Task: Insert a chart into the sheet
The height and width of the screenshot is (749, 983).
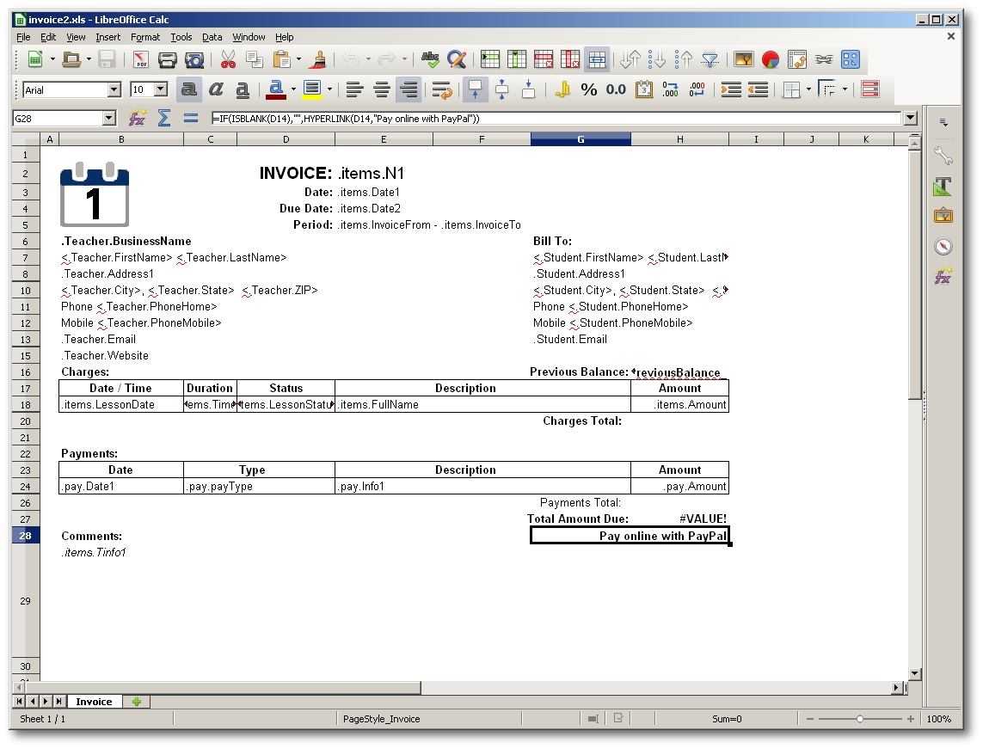Action: click(x=771, y=59)
